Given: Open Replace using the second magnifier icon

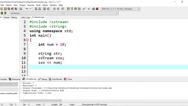Looking at the screenshot, I should [x=40, y=9].
